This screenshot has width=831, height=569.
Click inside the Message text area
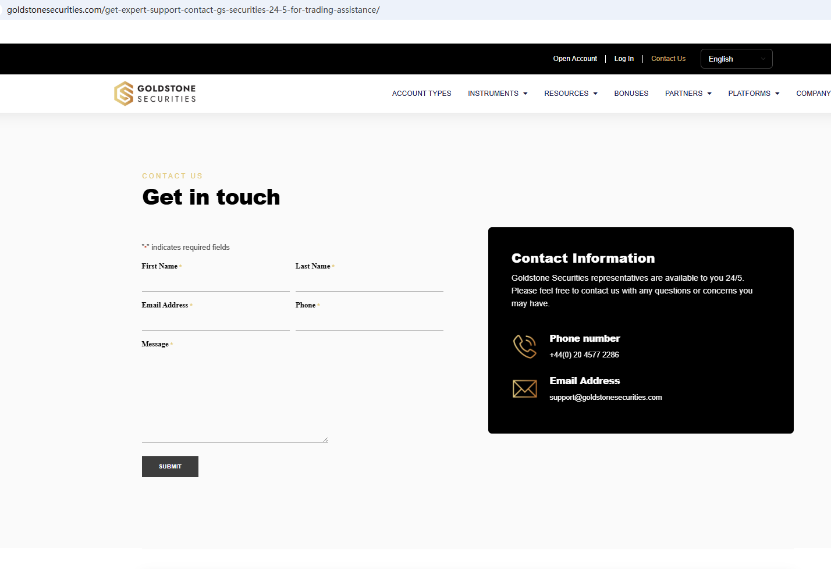[235, 396]
